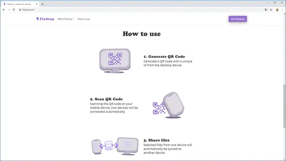Click the browser forward arrow
286x161 pixels.
tap(9, 10)
